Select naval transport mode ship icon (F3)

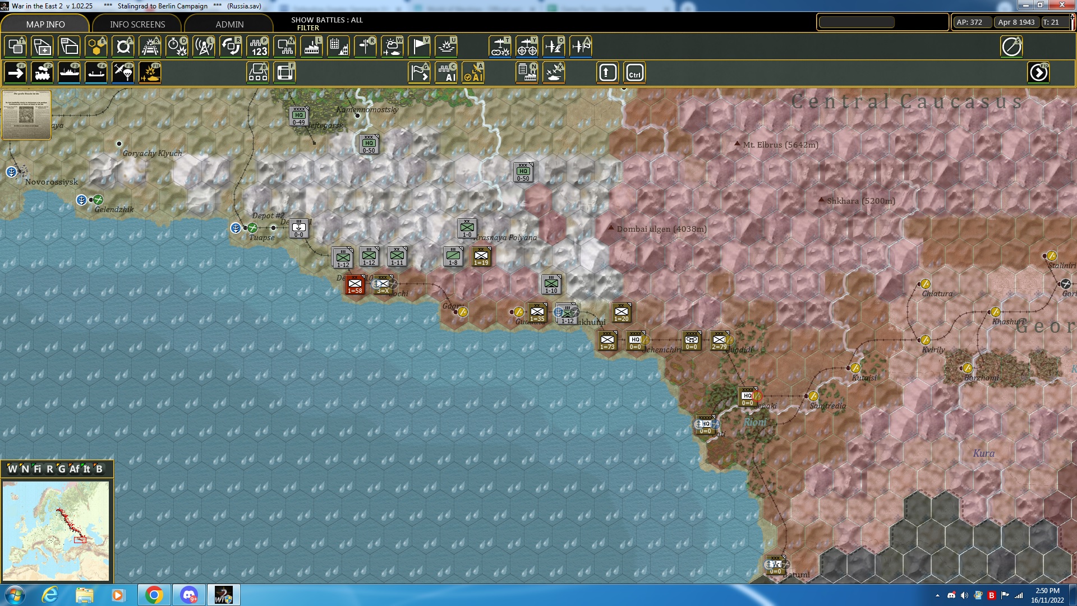coord(70,73)
